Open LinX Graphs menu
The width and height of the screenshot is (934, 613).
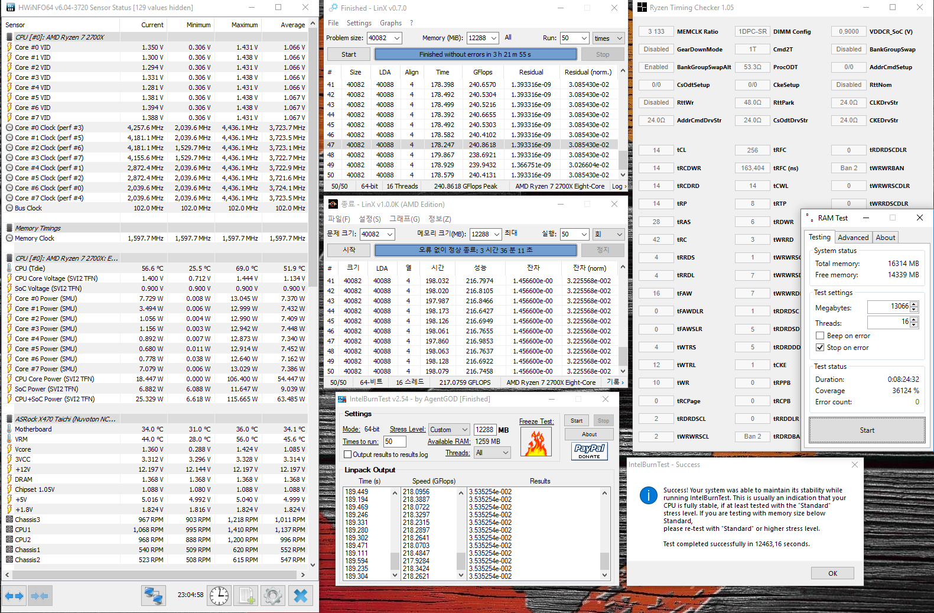(x=390, y=23)
